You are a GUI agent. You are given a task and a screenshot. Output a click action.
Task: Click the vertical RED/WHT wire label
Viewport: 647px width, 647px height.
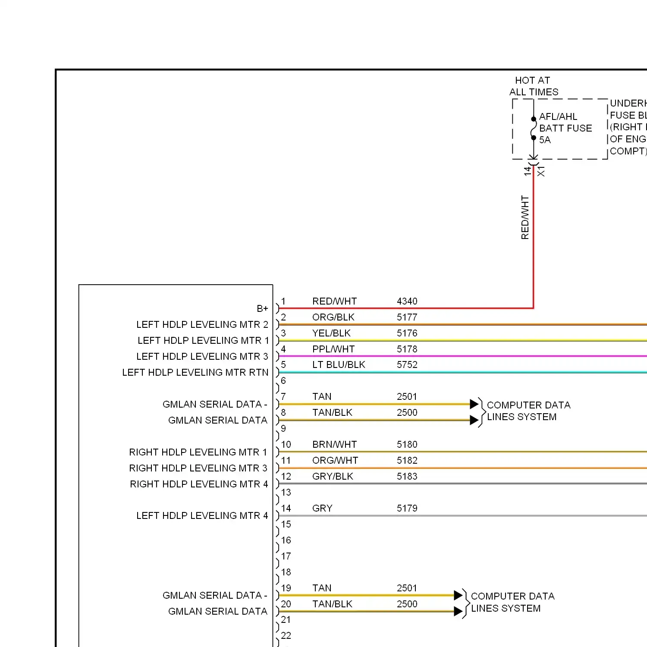(525, 217)
